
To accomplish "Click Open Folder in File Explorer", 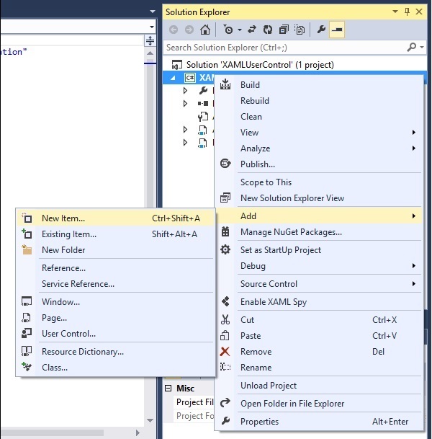I will 318,404.
